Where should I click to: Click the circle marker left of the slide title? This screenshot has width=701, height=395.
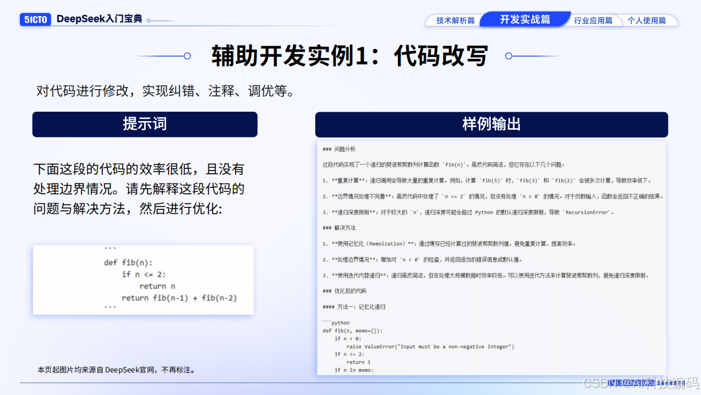click(x=187, y=56)
